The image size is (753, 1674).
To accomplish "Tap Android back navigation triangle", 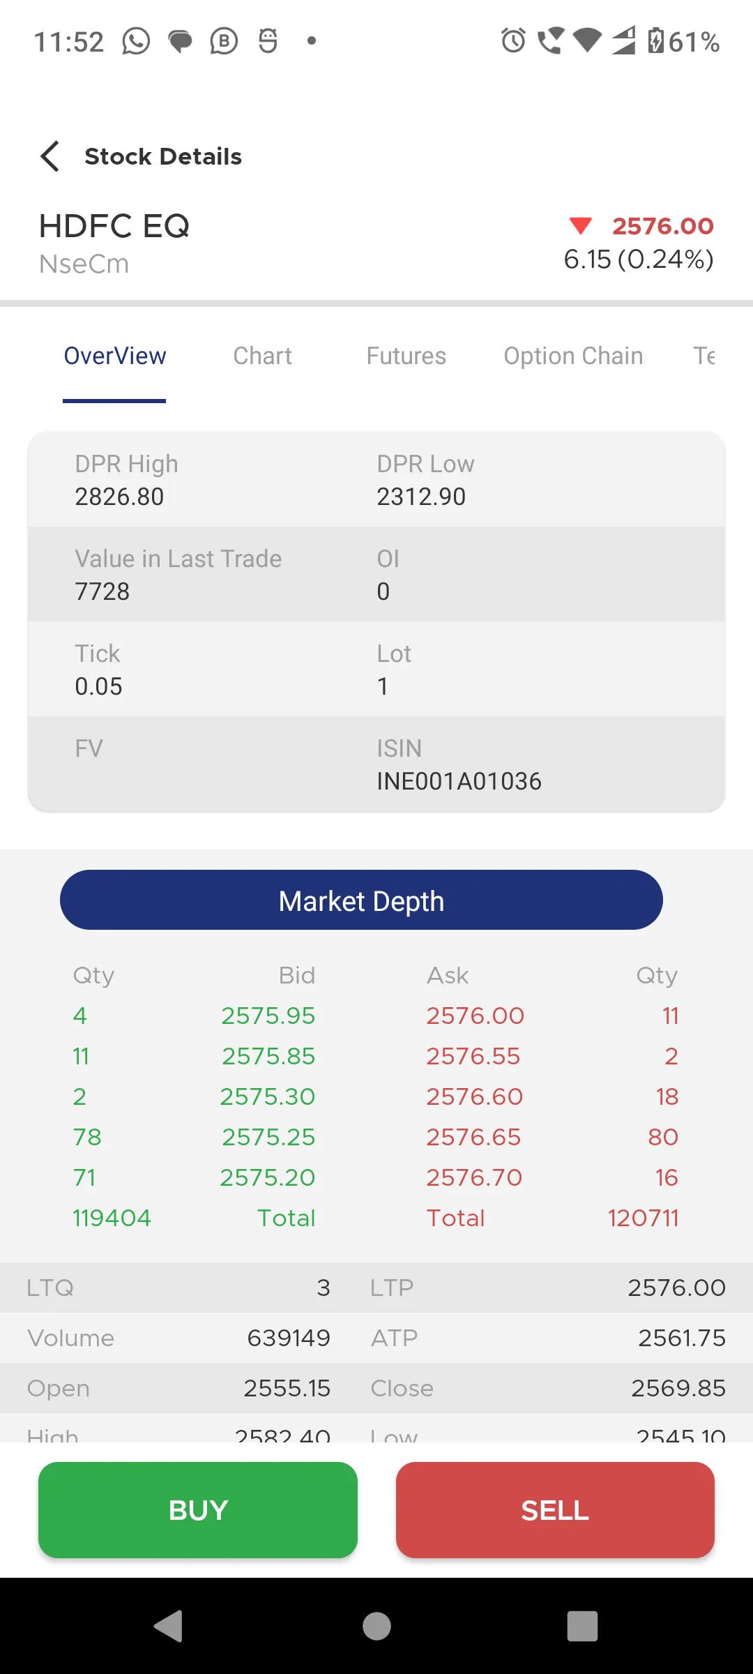I will tap(169, 1626).
